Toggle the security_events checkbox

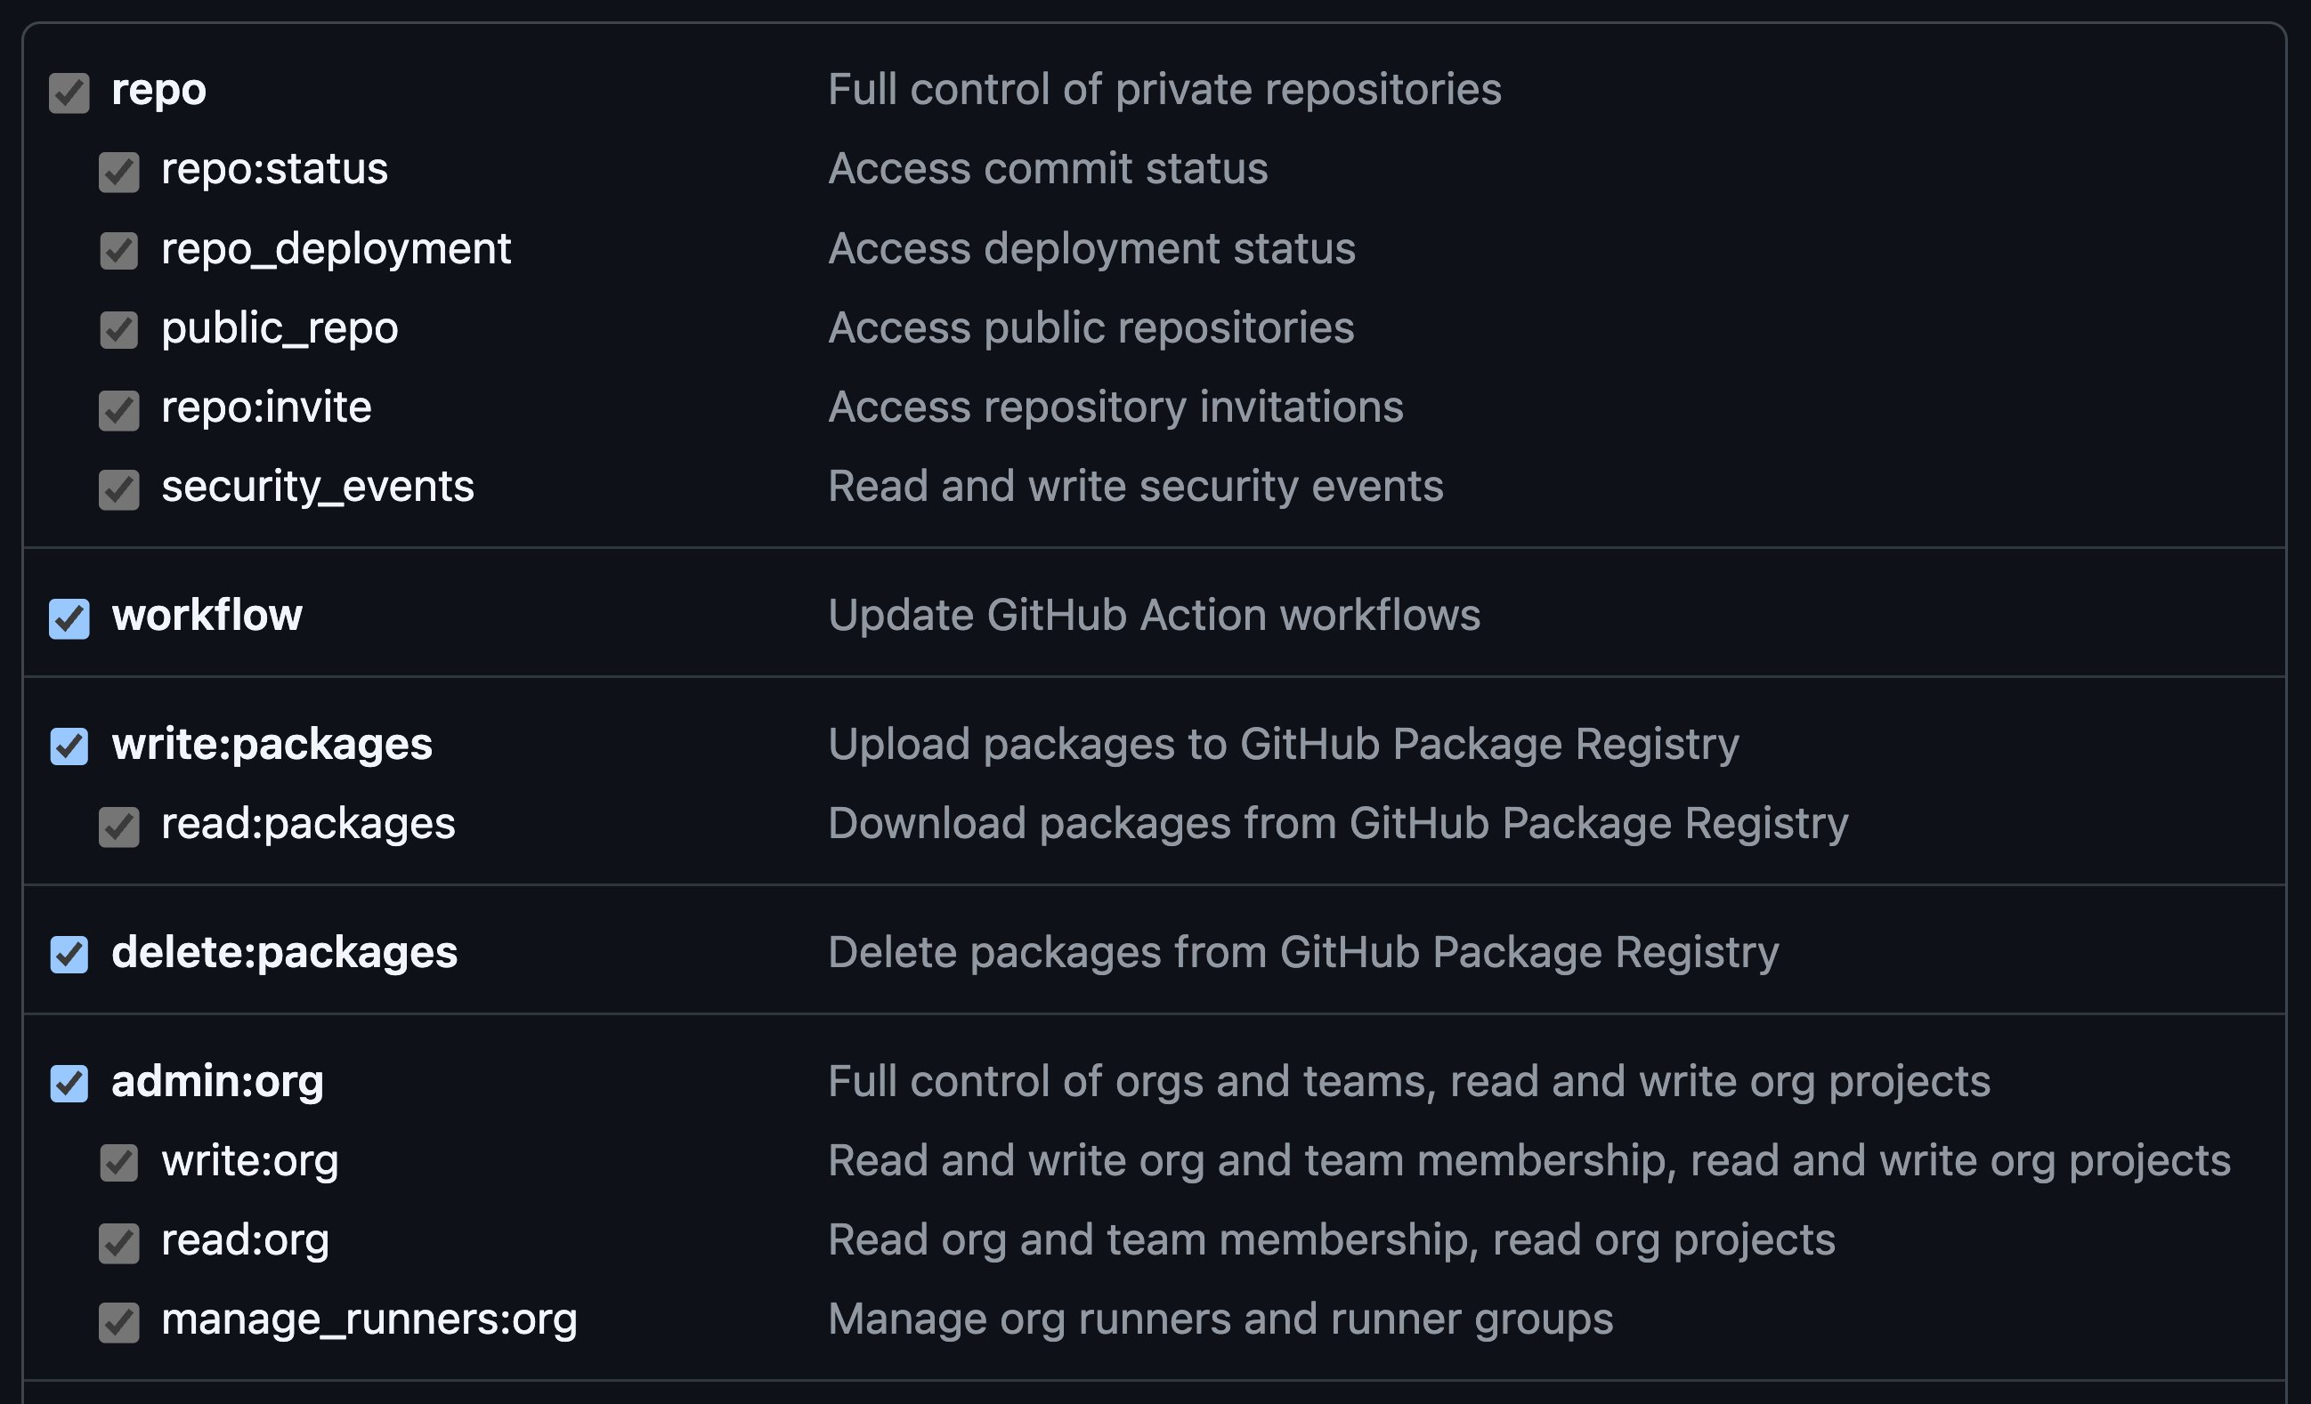[119, 489]
